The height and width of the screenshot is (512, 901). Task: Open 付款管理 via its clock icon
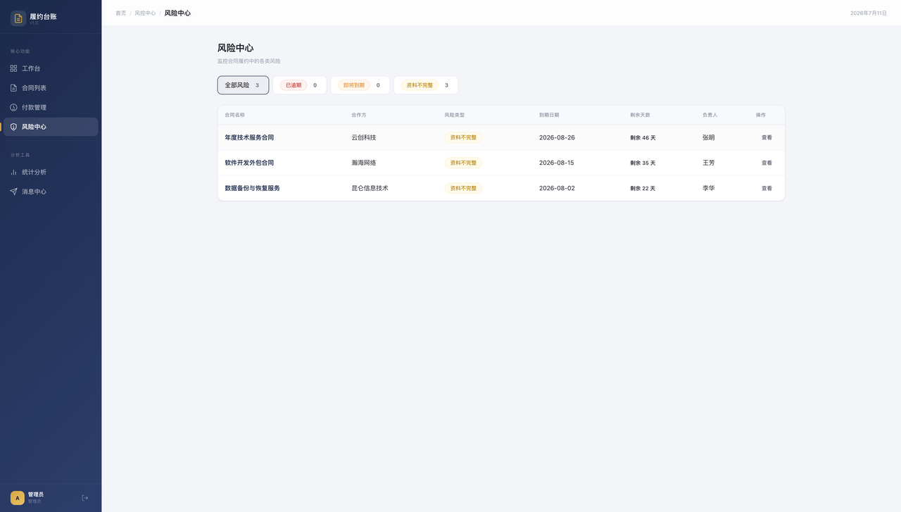pos(13,107)
